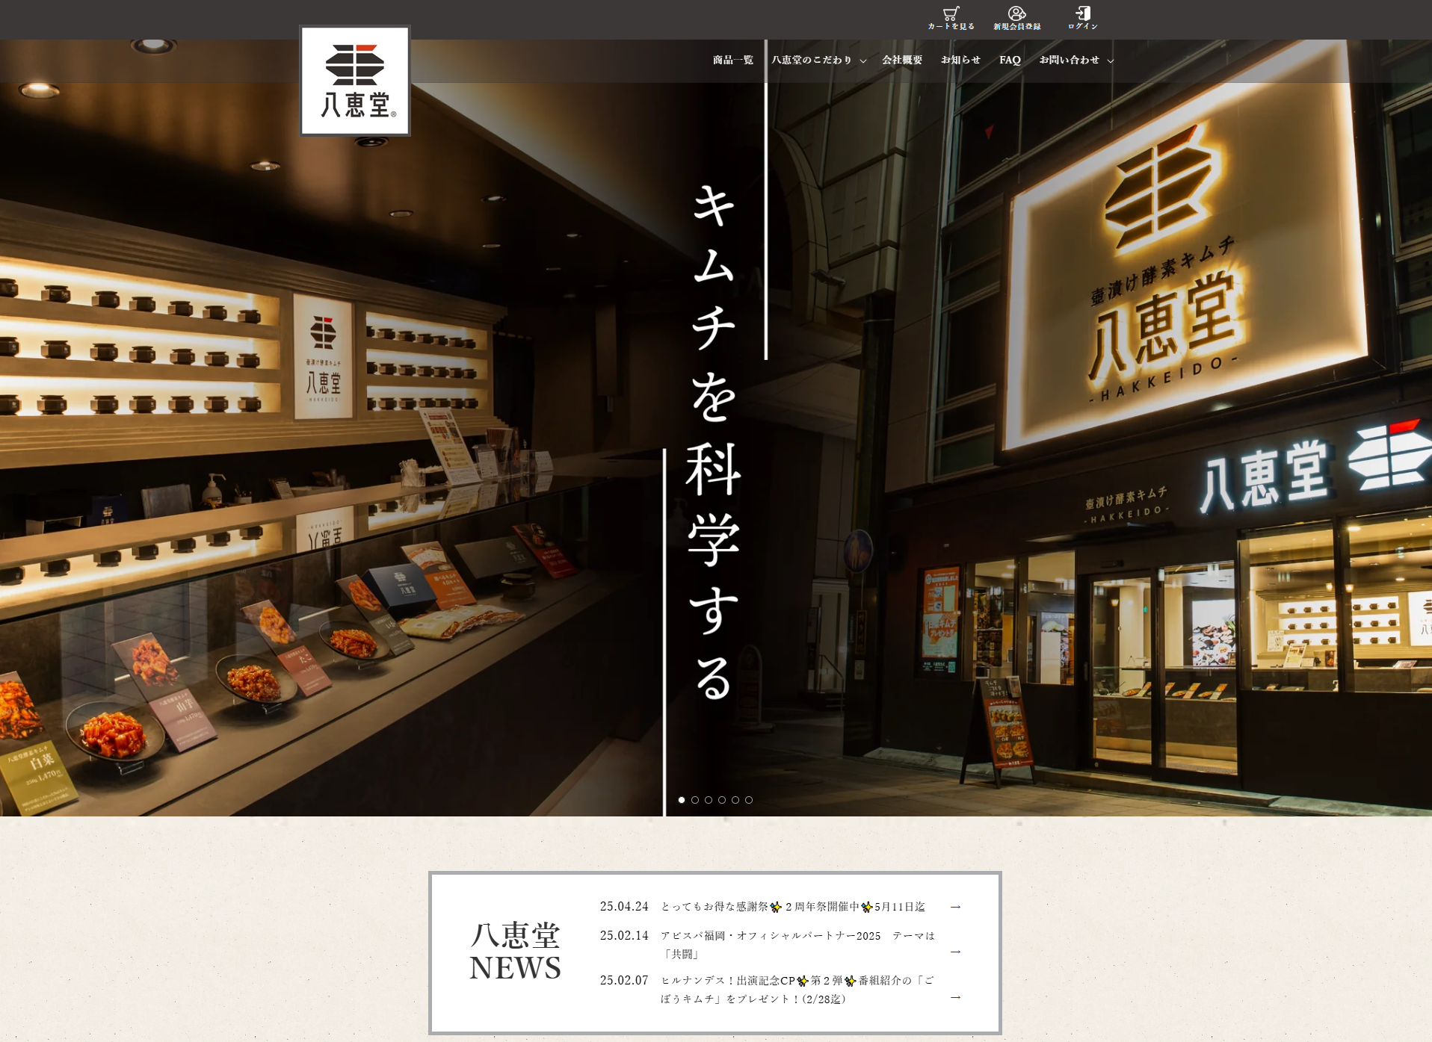The width and height of the screenshot is (1432, 1042).
Task: Click the date 25.02.07
Action: pos(624,980)
